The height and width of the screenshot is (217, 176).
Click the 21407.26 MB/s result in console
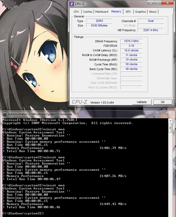(x=113, y=176)
